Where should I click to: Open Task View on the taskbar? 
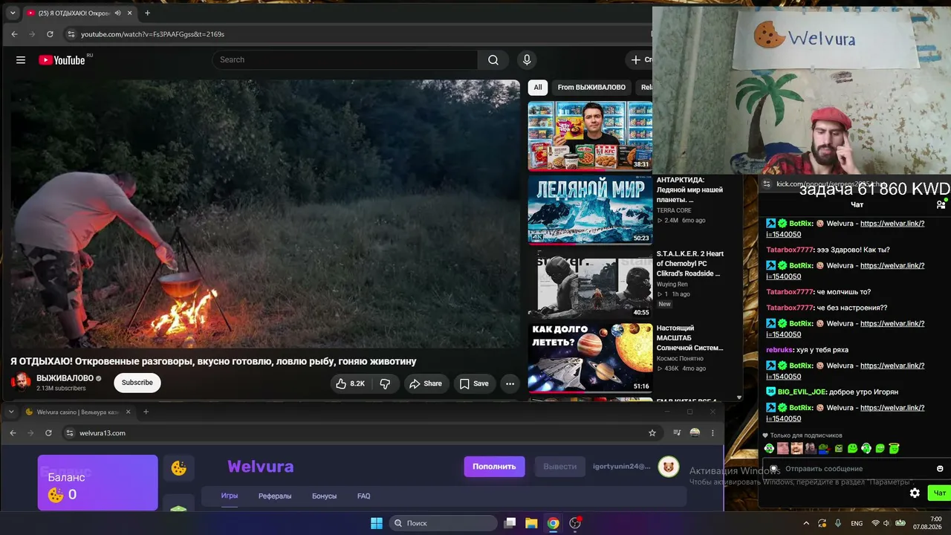pyautogui.click(x=510, y=523)
